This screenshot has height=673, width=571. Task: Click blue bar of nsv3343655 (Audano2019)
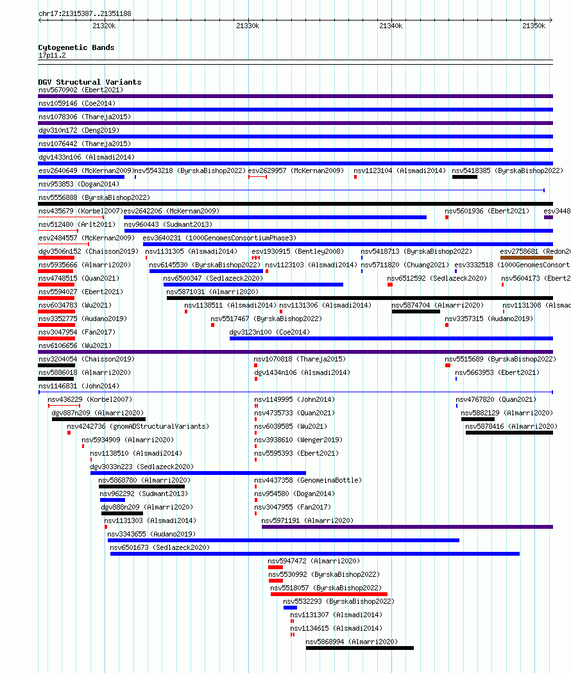tap(283, 540)
